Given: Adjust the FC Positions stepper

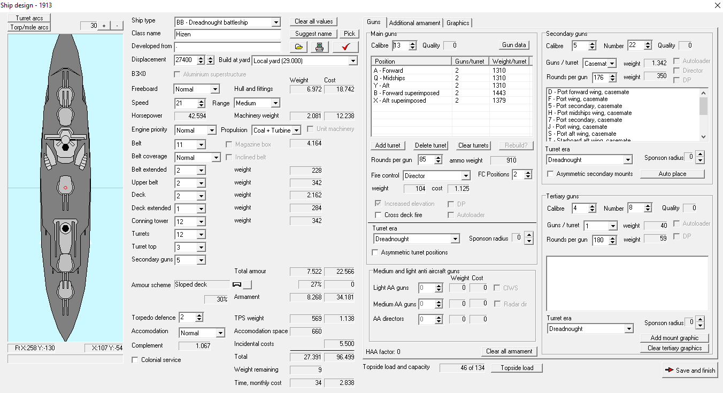Looking at the screenshot, I should 528,175.
